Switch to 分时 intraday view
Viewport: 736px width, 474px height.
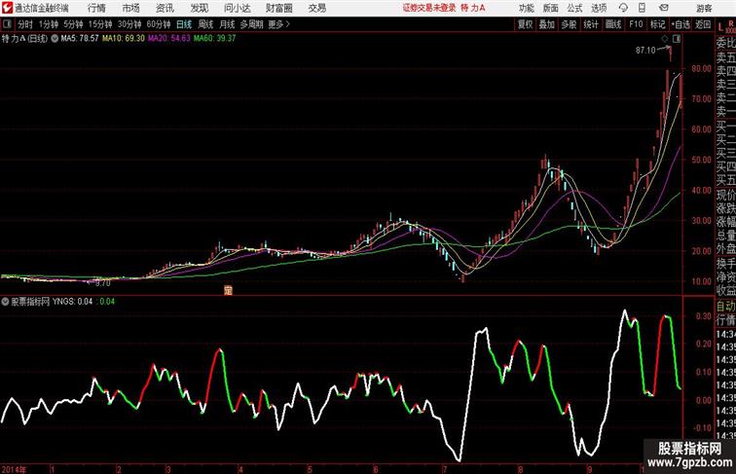(25, 24)
